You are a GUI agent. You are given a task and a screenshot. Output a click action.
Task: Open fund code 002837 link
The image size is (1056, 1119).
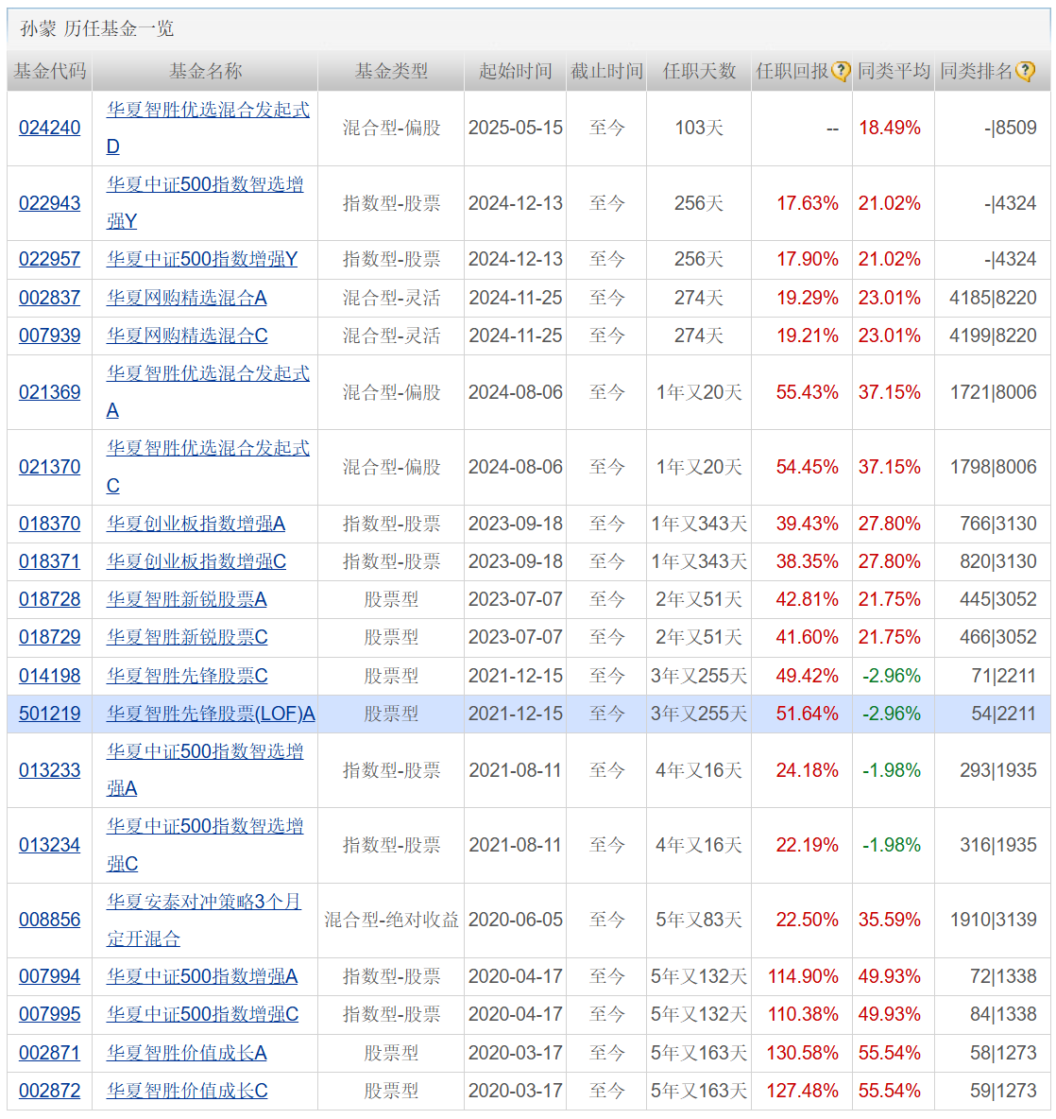49,298
